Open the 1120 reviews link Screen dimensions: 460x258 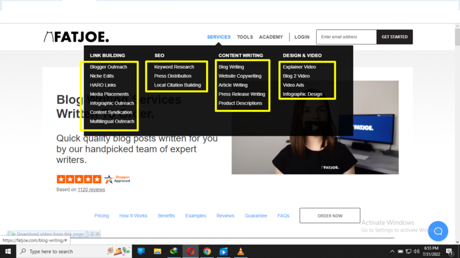[91, 190]
